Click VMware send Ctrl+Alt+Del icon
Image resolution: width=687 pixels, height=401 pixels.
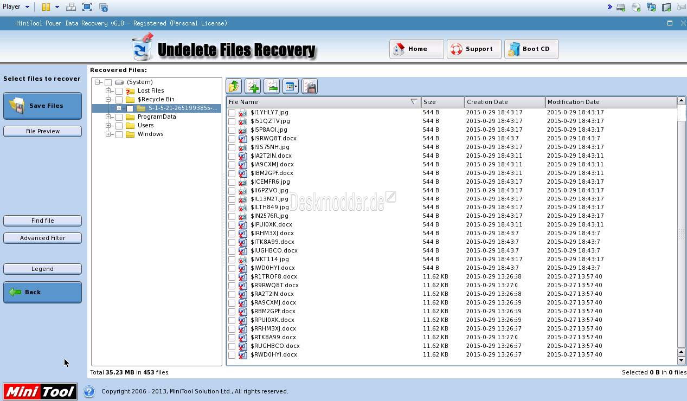click(71, 7)
